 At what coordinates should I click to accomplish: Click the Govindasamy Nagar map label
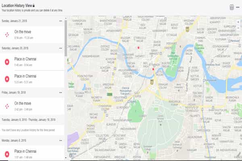[x=221, y=48]
